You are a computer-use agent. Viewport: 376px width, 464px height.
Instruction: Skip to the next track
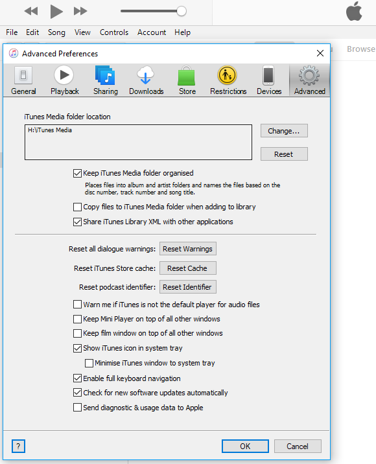(80, 12)
